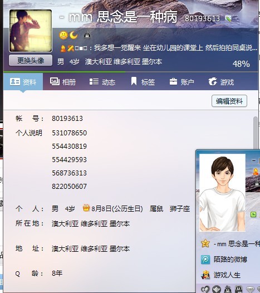Image resolution: width=260 pixels, height=293 pixels.
Task: Select the 标签 tab
Action: click(143, 82)
